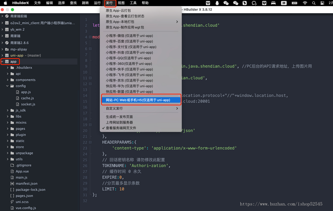Open the Apple menu icon

pyautogui.click(x=5, y=3)
